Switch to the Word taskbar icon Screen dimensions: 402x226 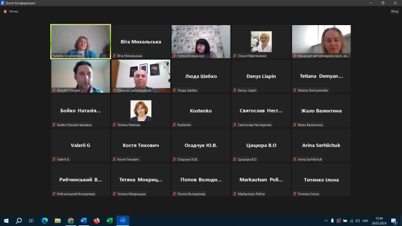click(84, 220)
